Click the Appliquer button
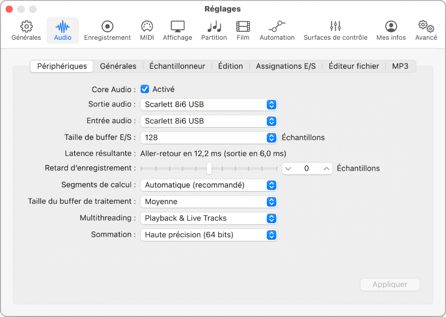This screenshot has width=446, height=317. point(390,285)
